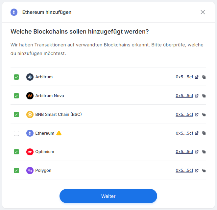Copy the BNB Smart Chain address
The width and height of the screenshot is (217, 210).
click(x=204, y=115)
